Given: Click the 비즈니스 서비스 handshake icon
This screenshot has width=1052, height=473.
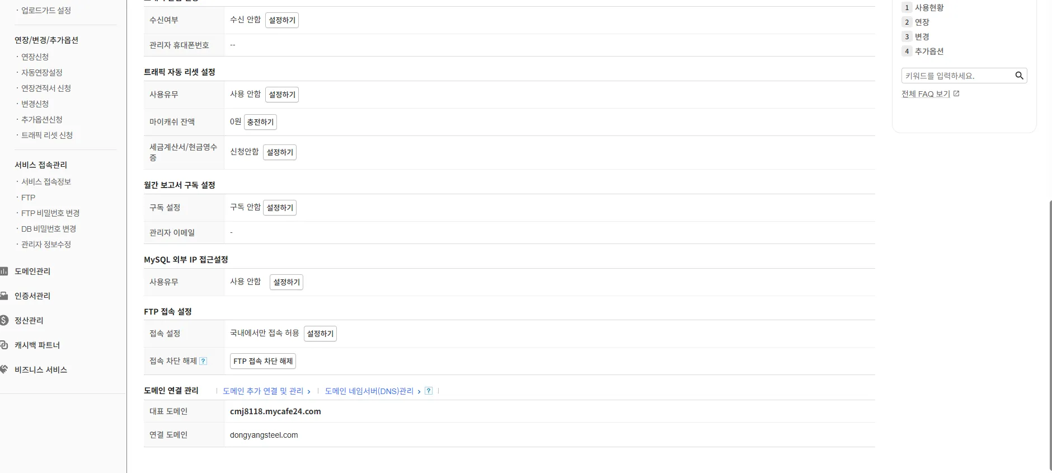Looking at the screenshot, I should (4, 369).
